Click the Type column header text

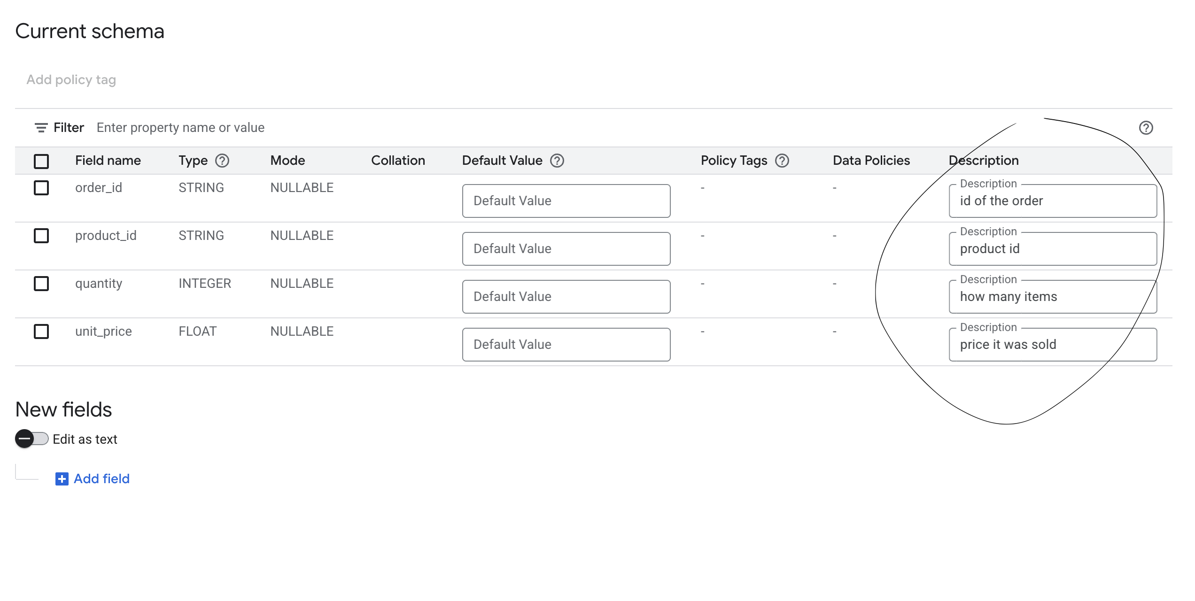pyautogui.click(x=193, y=161)
